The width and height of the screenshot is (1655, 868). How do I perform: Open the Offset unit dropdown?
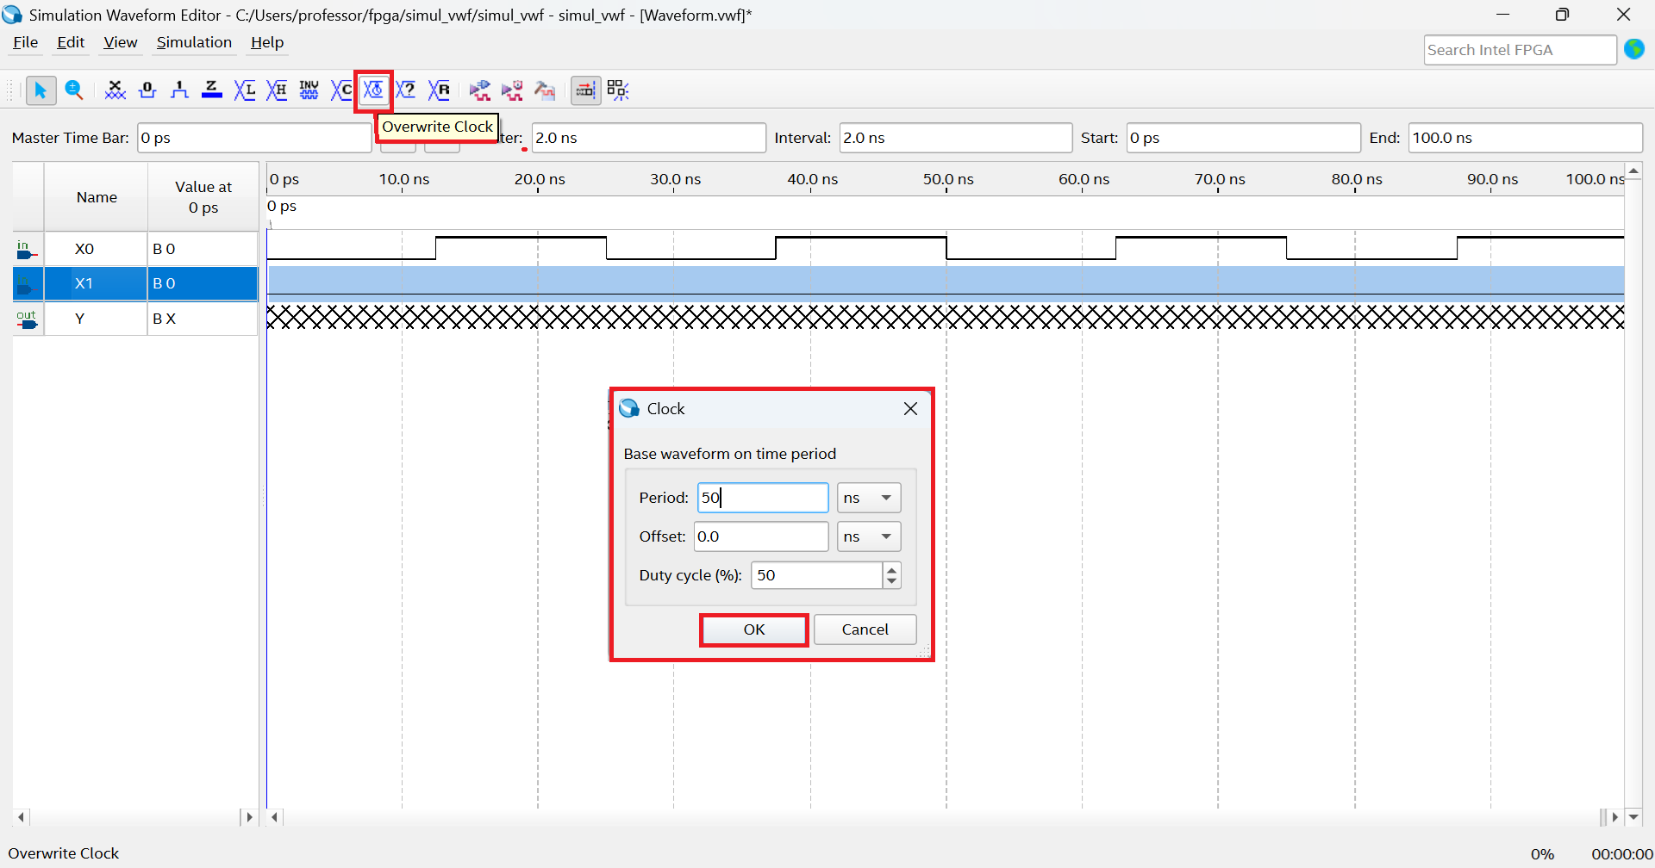coord(869,536)
